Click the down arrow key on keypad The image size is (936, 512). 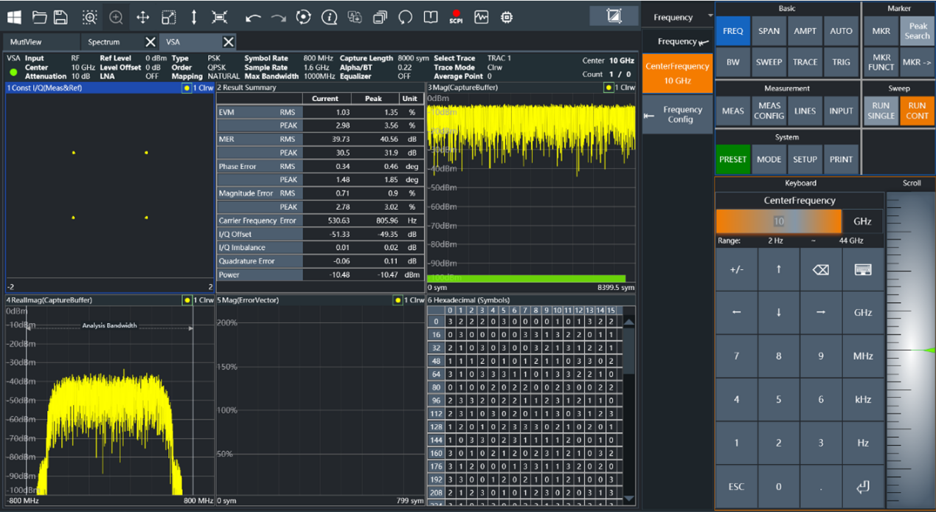tap(778, 312)
